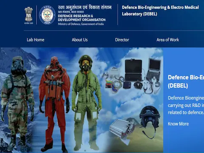Select the DEBEL laboratory name in the header
204x153 pixels.
click(160, 11)
